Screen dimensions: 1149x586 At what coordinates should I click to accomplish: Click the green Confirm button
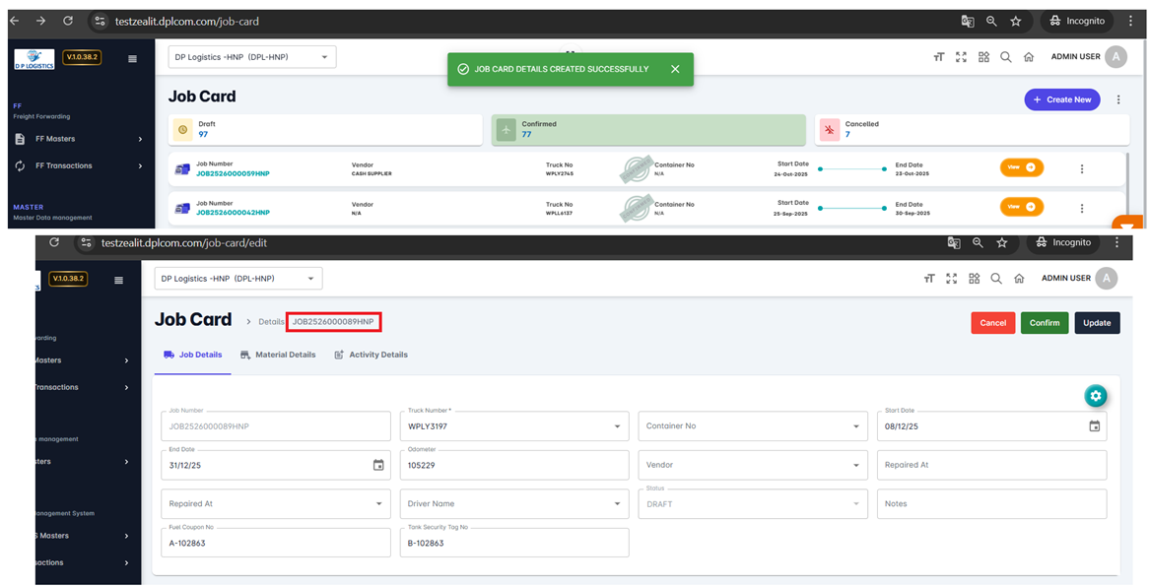pos(1044,323)
